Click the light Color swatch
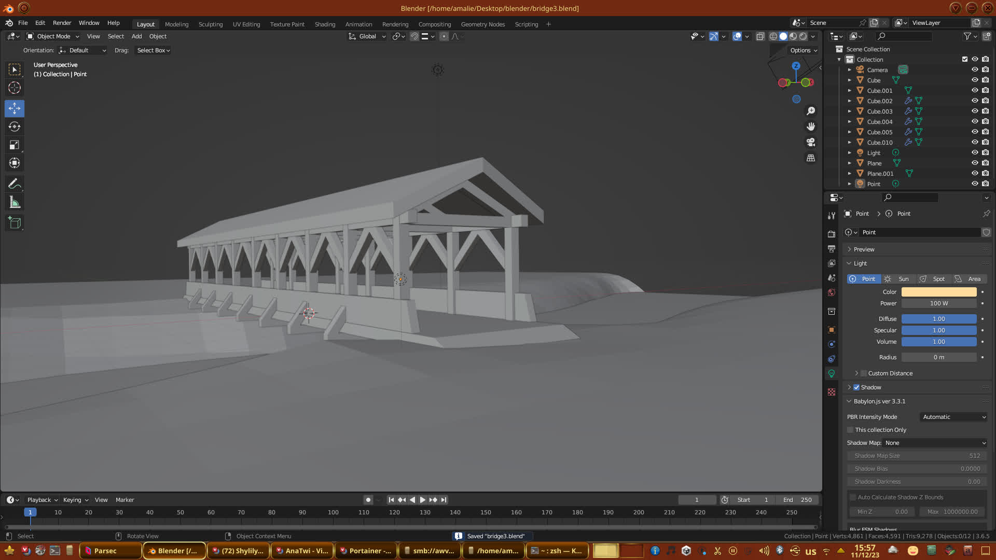The image size is (996, 560). pyautogui.click(x=938, y=292)
